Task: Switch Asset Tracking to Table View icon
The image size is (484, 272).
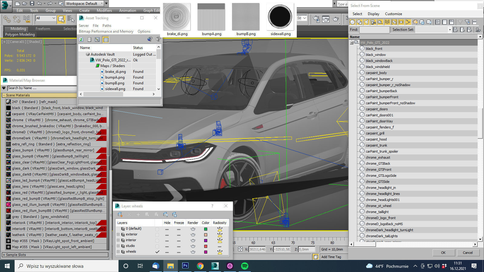Action: pyautogui.click(x=106, y=40)
